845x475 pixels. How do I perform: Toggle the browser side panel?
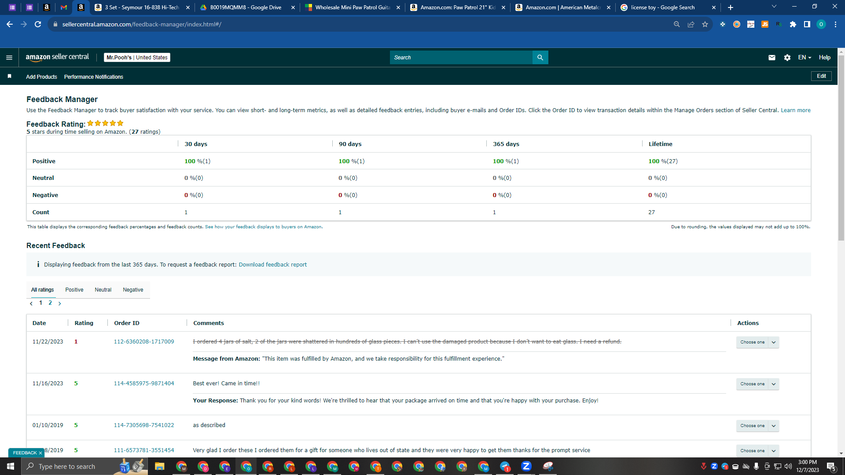pos(807,24)
